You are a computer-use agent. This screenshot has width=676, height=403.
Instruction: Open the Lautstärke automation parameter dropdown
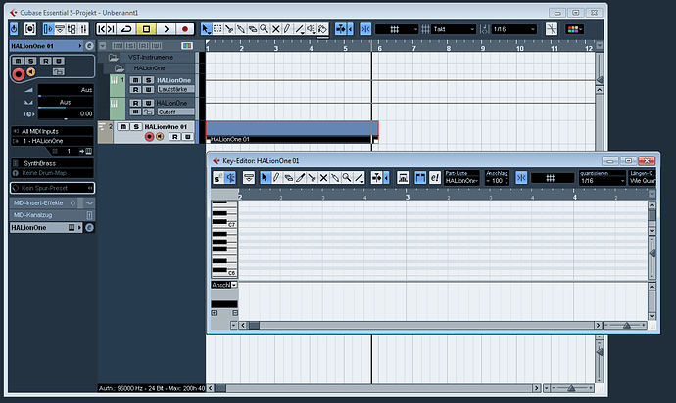(x=175, y=90)
